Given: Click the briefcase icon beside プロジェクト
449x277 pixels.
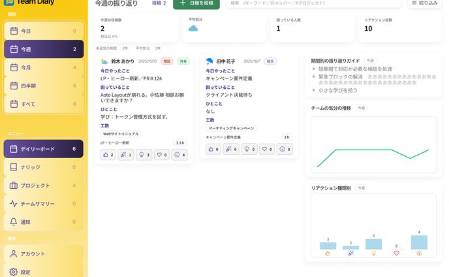Looking at the screenshot, I should click(14, 186).
